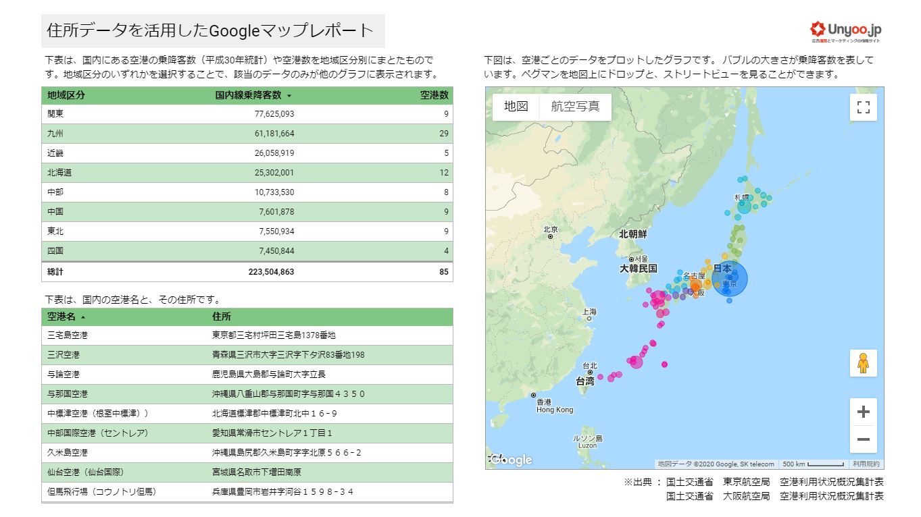
Task: Click the 上海 label on the map
Action: (x=590, y=312)
